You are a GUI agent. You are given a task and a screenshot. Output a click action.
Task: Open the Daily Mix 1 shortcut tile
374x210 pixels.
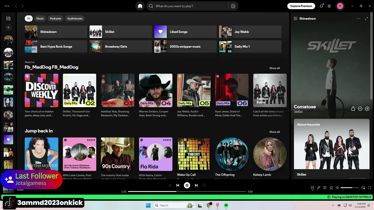250,47
